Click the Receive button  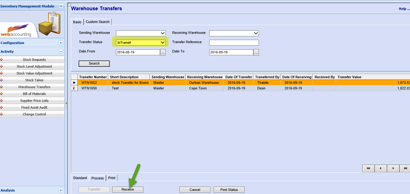(x=128, y=190)
